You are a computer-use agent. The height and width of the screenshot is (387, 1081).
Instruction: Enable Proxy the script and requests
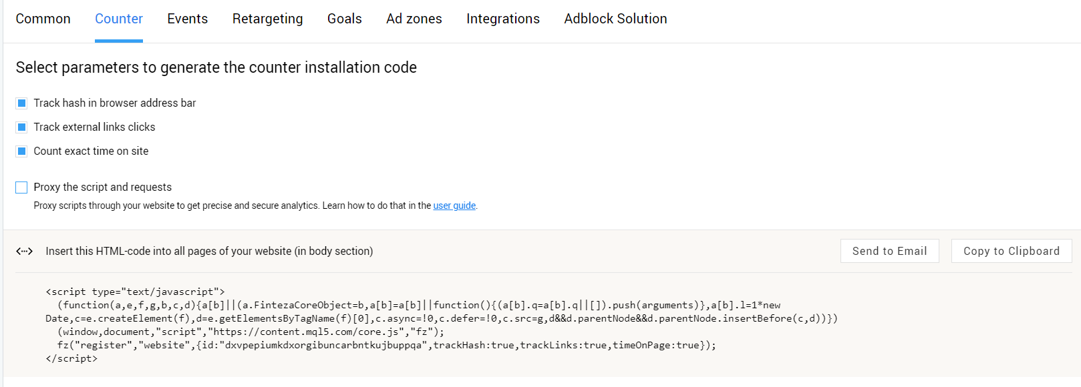pos(21,187)
